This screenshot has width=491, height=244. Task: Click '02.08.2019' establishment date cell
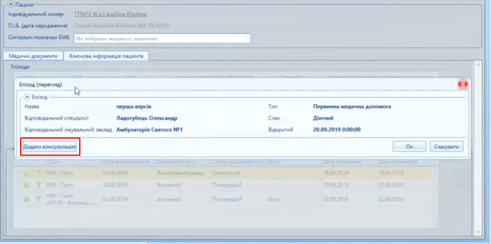115,199
